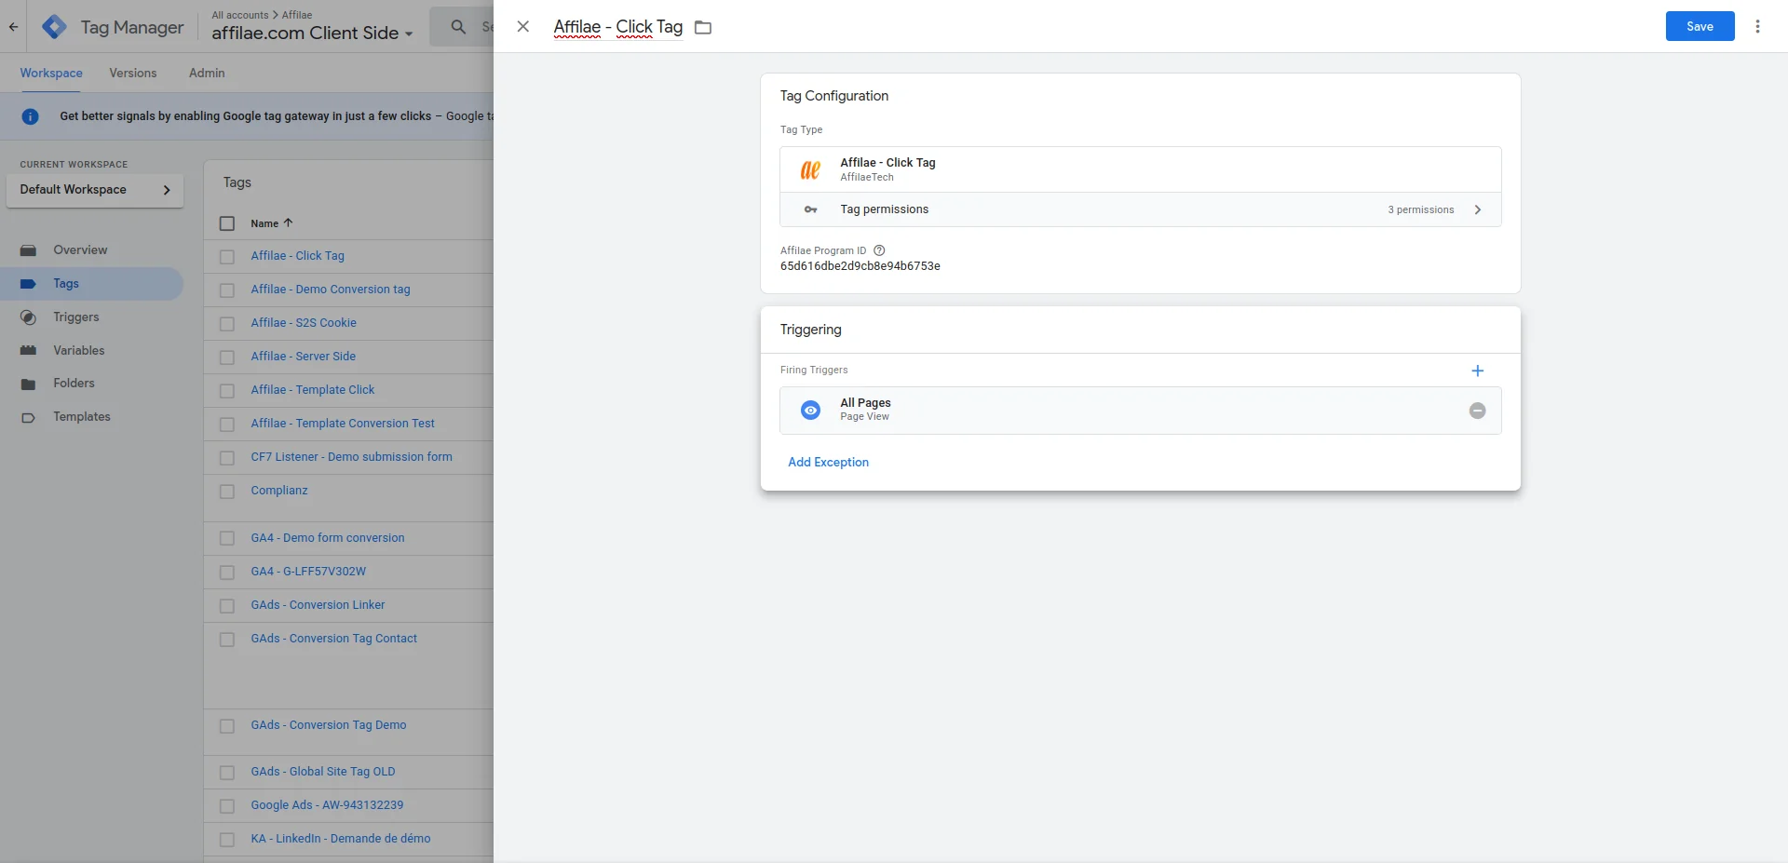The height and width of the screenshot is (863, 1788).
Task: Expand the tag permissions chevron
Action: [x=1477, y=209]
